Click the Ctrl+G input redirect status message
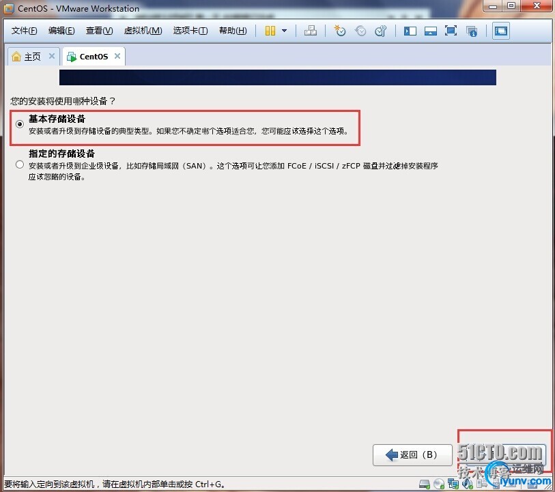This screenshot has height=492, width=555. pyautogui.click(x=114, y=484)
